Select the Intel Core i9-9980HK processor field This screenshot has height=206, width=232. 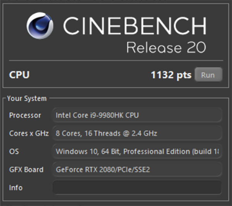pyautogui.click(x=137, y=115)
